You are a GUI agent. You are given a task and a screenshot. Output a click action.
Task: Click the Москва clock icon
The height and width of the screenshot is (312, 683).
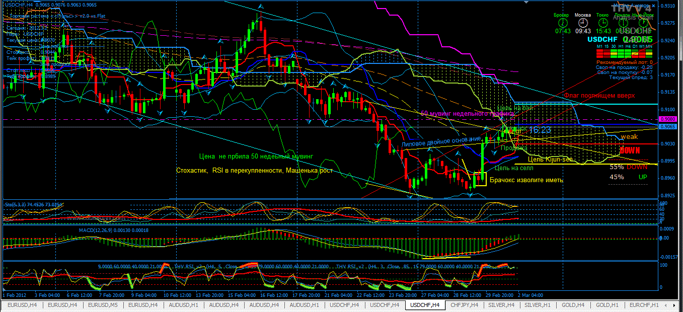click(583, 23)
